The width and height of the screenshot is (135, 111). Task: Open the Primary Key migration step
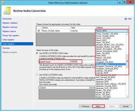(11, 36)
